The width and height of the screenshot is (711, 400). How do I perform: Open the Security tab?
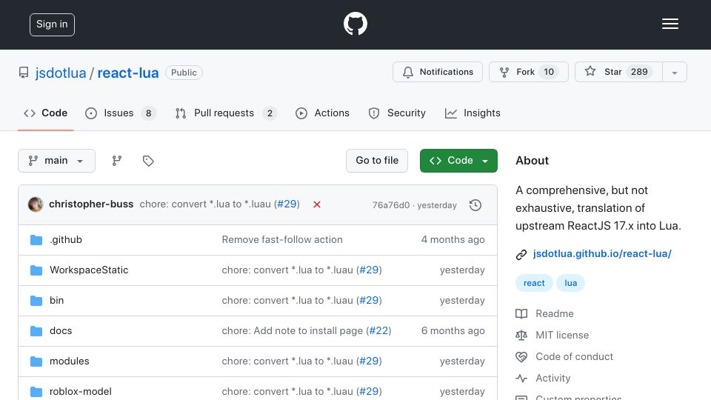coord(397,113)
